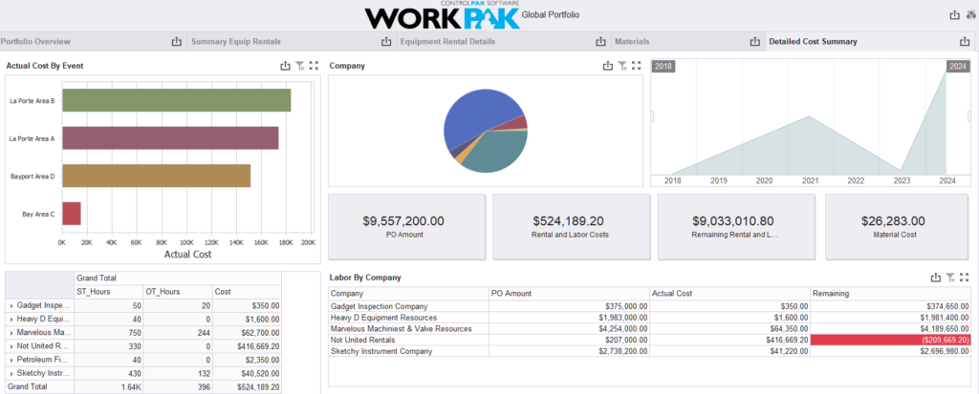Expand the Not United R... pivot row
Screen dimensions: 979x394
11,346
